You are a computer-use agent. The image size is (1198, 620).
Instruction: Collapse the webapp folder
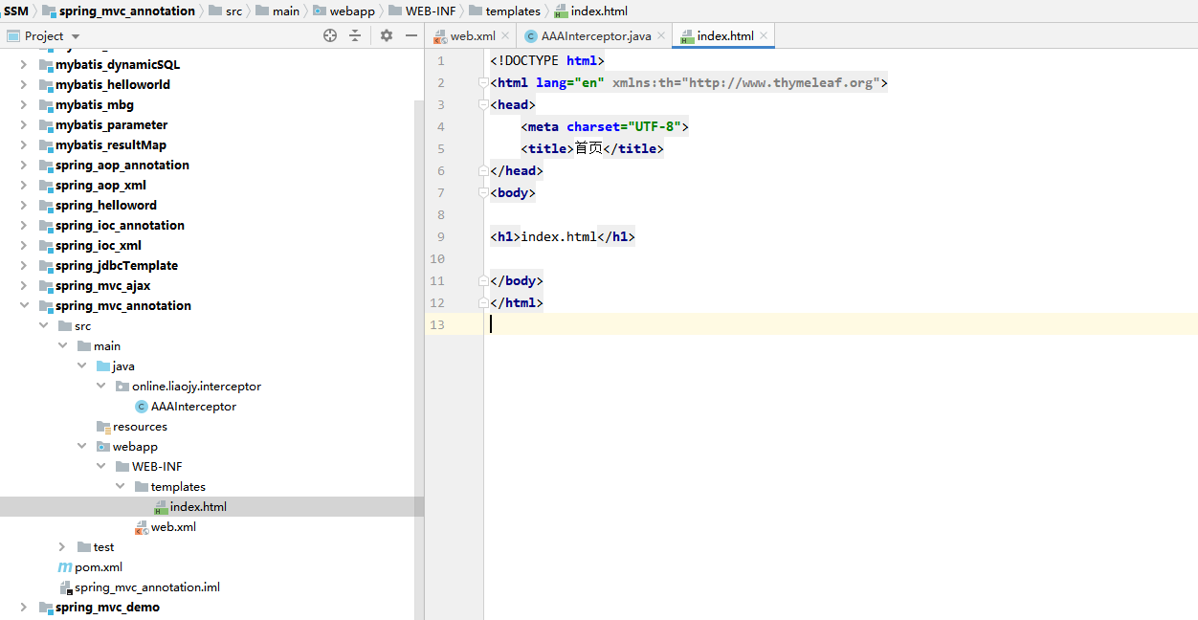point(81,446)
